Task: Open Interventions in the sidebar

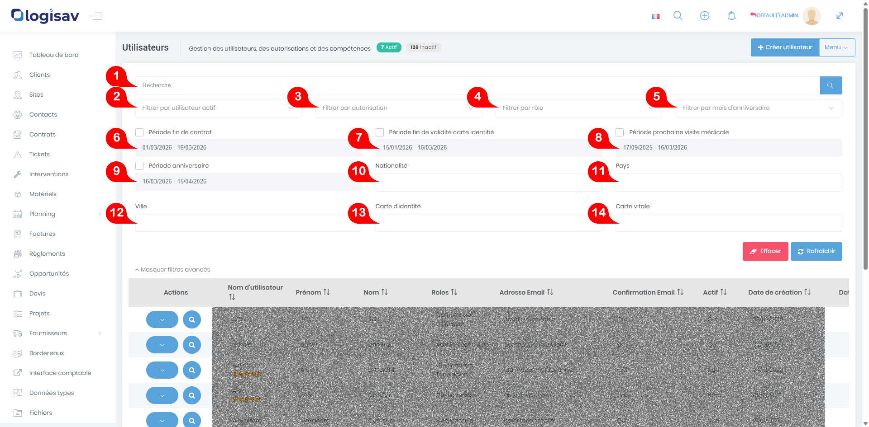Action: (49, 174)
